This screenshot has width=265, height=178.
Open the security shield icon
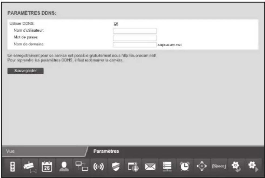tap(116, 167)
